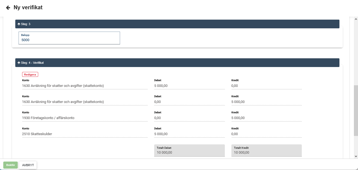Image resolution: width=358 pixels, height=170 pixels.
Task: Go back using the arrow beside Ny verifikat
Action: tap(8, 8)
